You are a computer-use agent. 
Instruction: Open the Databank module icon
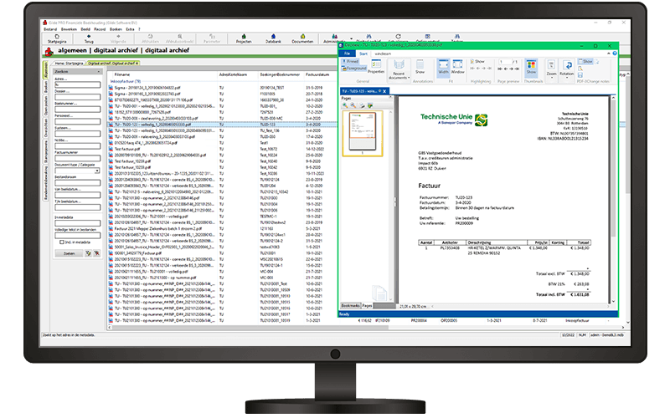(x=273, y=38)
